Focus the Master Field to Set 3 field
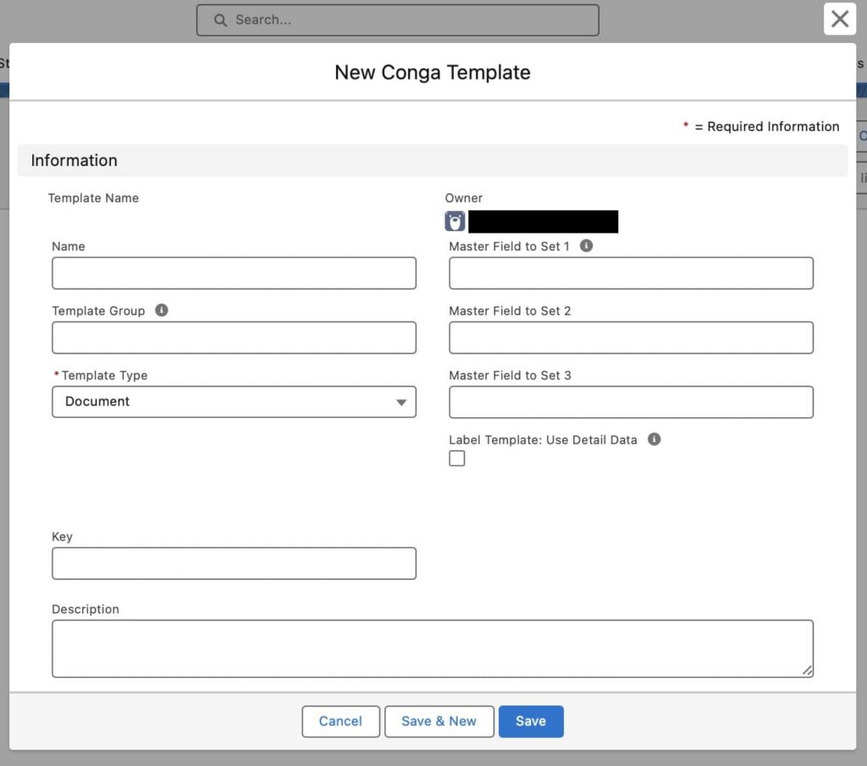Viewport: 867px width, 766px height. (x=631, y=402)
